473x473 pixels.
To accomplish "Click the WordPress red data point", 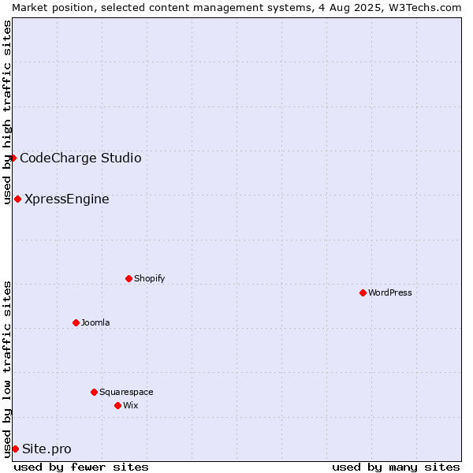I will (x=363, y=293).
